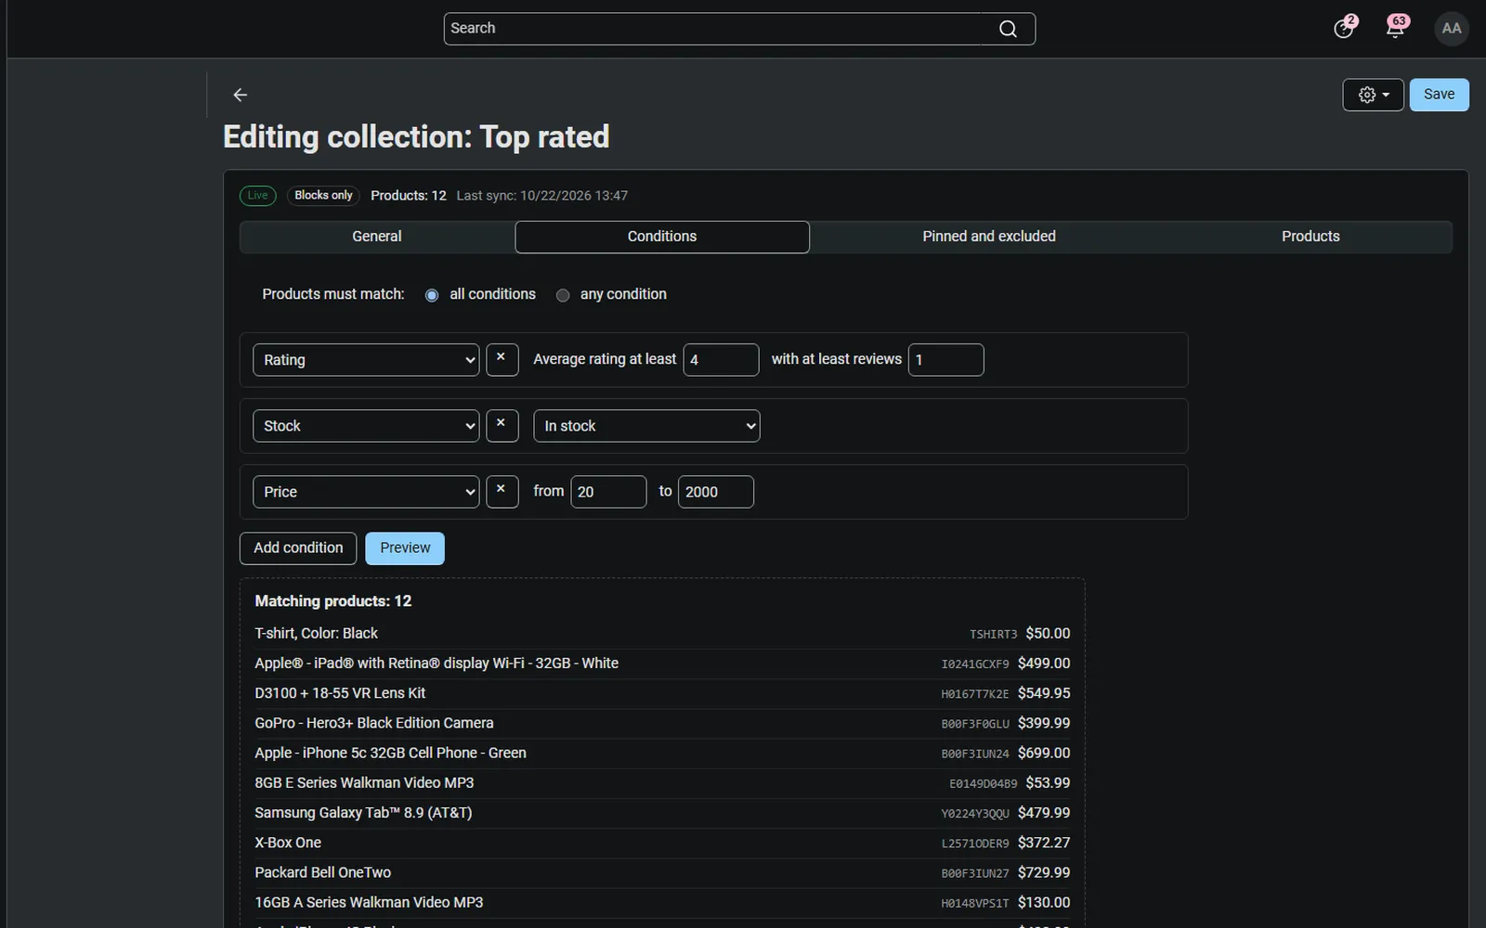Click 8GB E Series Walkman Video MP3
This screenshot has height=928, width=1486.
coord(364,782)
